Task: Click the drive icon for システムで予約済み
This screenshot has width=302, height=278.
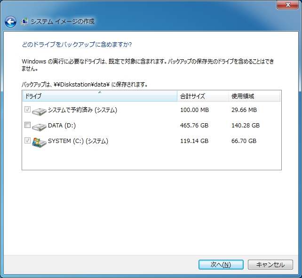Action: pyautogui.click(x=39, y=111)
